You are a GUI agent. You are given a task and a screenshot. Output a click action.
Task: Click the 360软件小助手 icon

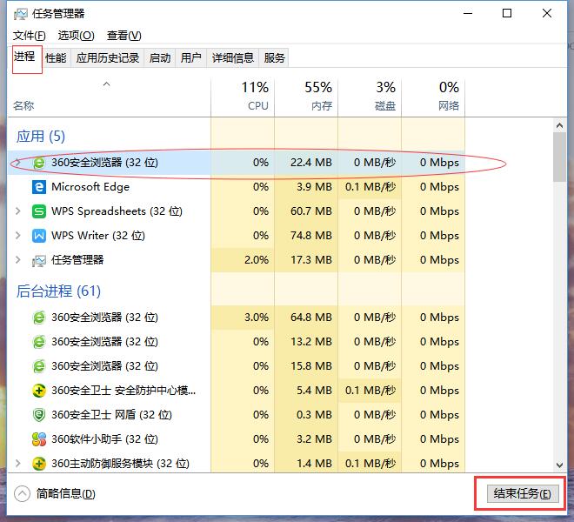coord(39,439)
